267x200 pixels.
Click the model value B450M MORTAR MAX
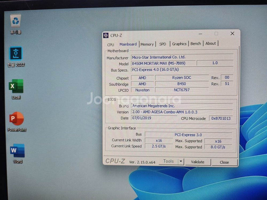click(x=163, y=63)
